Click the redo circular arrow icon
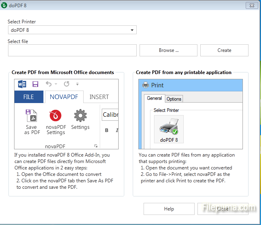The height and width of the screenshot is (225, 261). 66,84
